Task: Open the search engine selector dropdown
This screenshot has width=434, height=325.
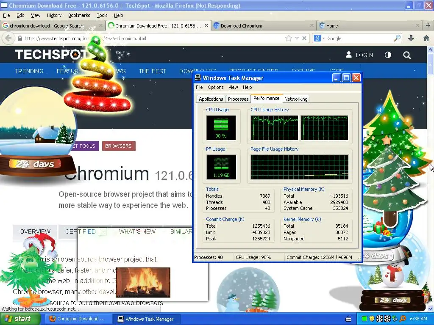Action: 319,38
